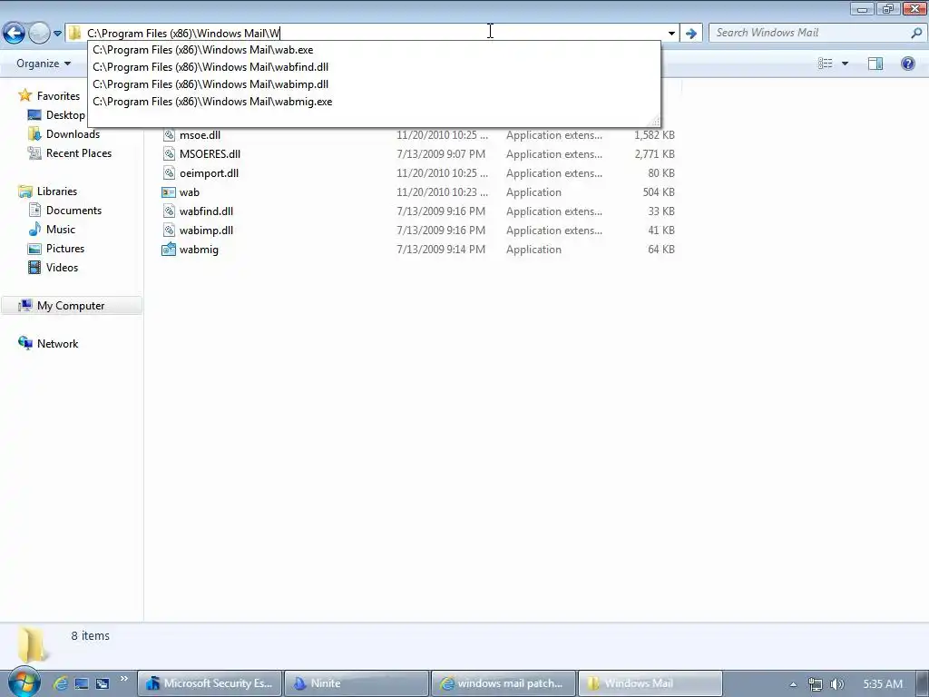
Task: Click the search magnifier icon
Action: coord(916,34)
